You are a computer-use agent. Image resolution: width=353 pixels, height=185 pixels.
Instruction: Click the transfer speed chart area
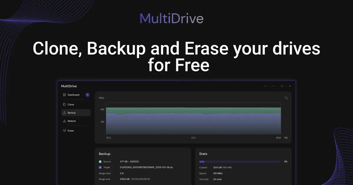click(x=194, y=118)
